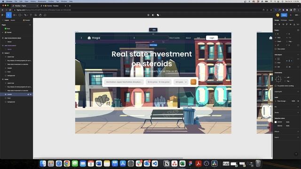Lock the selected header layer
The height and width of the screenshot is (169, 301).
[28, 94]
